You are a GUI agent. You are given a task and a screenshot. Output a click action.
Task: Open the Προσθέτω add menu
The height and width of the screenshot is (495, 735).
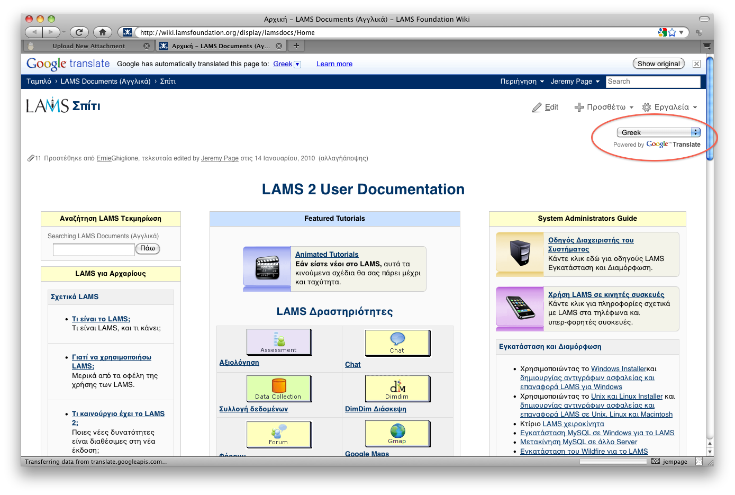pos(604,107)
